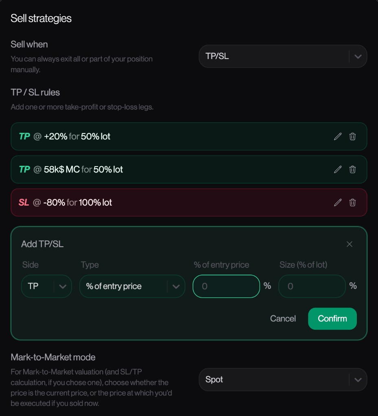
Task: Open the Sell when TP/SL dropdown
Action: (283, 56)
